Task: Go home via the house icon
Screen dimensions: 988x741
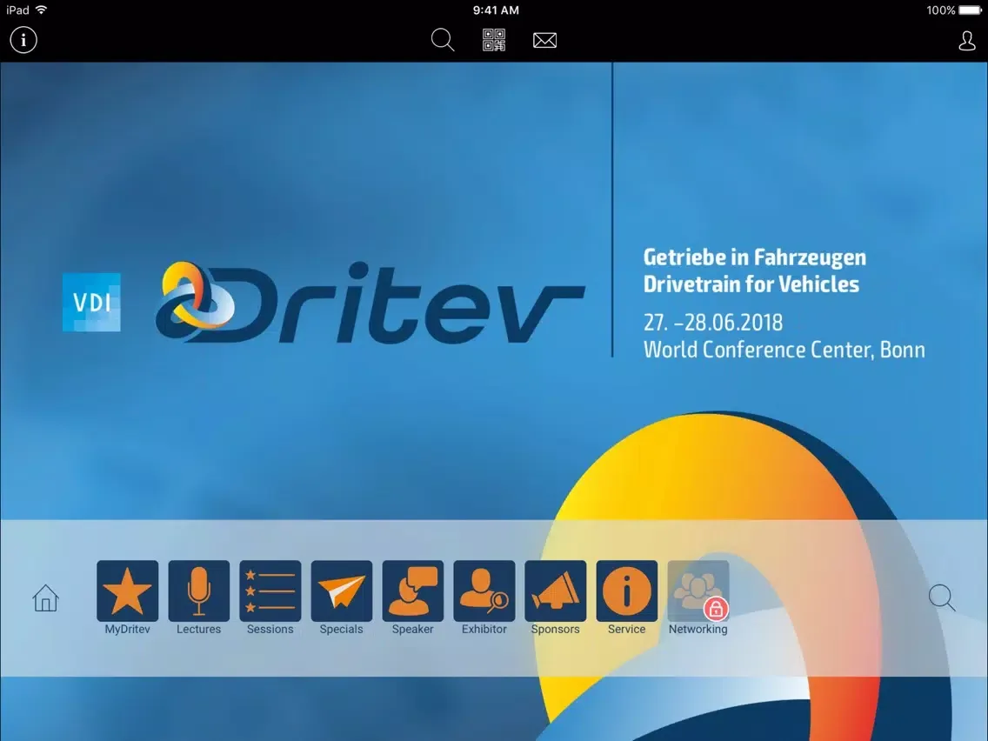Action: pos(45,597)
